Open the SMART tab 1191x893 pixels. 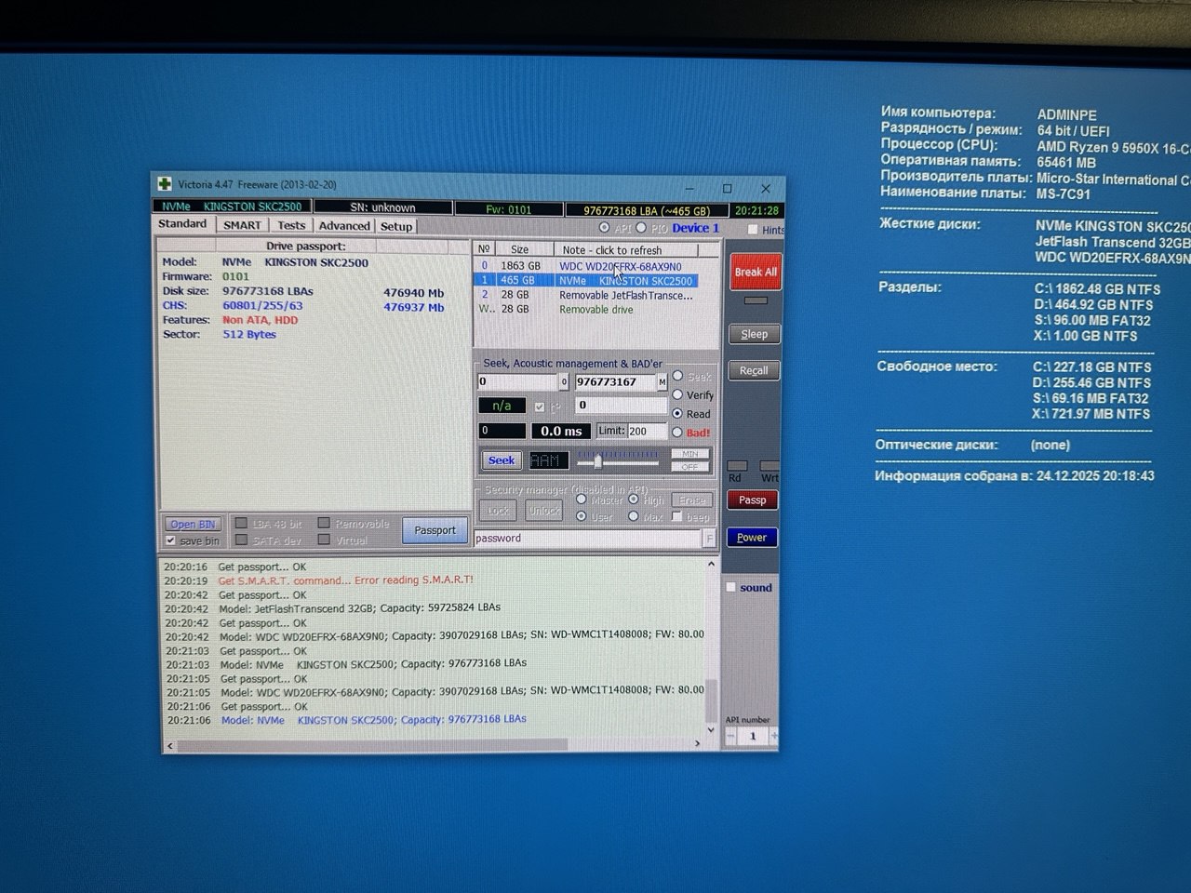click(x=242, y=225)
